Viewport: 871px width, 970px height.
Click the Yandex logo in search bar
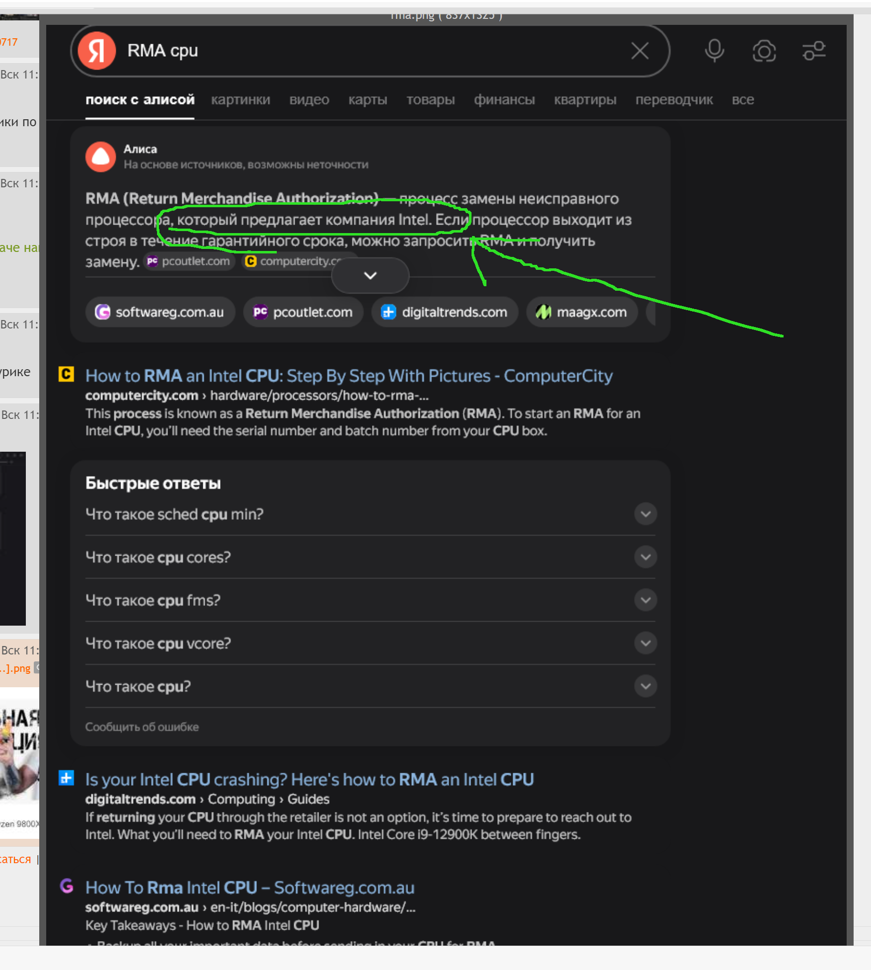[x=97, y=51]
